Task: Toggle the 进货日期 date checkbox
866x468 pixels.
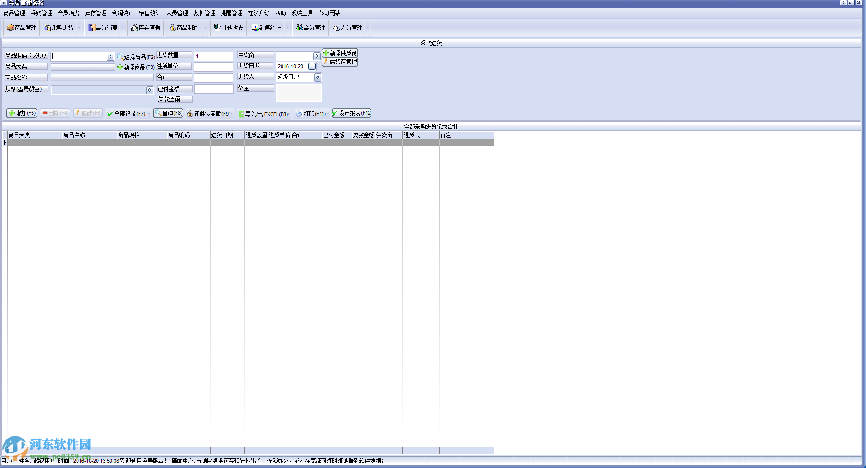Action: pos(312,66)
